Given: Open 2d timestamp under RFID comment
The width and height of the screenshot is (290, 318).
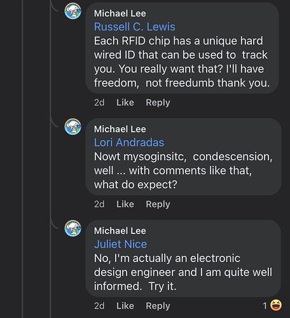Looking at the screenshot, I should click(99, 102).
